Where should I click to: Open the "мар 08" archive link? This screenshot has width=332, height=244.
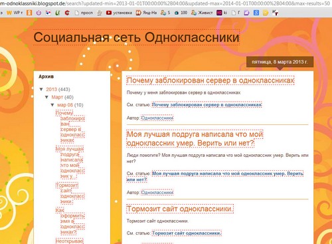pyautogui.click(x=65, y=105)
